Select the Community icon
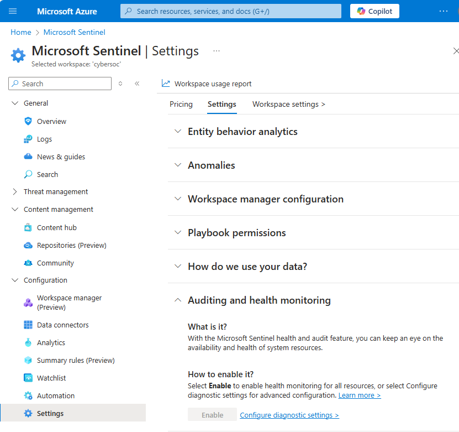Image resolution: width=459 pixels, height=432 pixels. pyautogui.click(x=28, y=263)
